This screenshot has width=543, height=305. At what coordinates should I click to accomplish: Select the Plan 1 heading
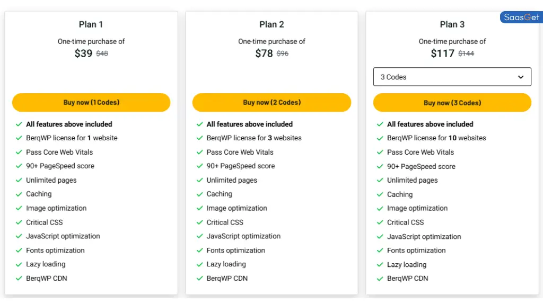[91, 24]
